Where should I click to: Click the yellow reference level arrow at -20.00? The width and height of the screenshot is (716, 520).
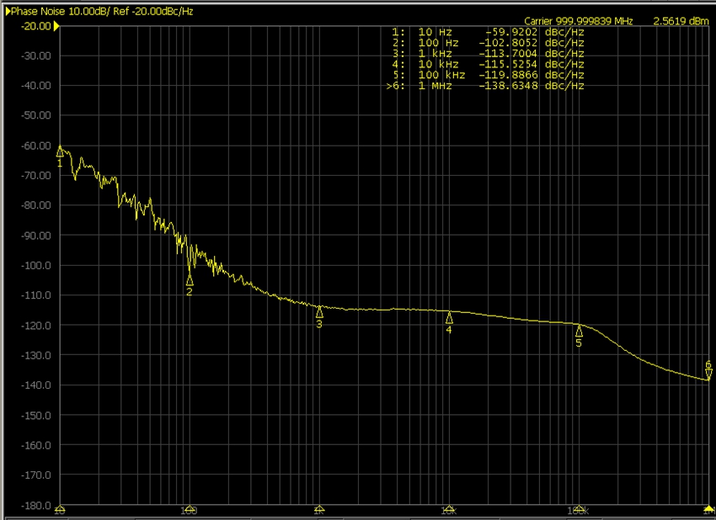coord(56,26)
